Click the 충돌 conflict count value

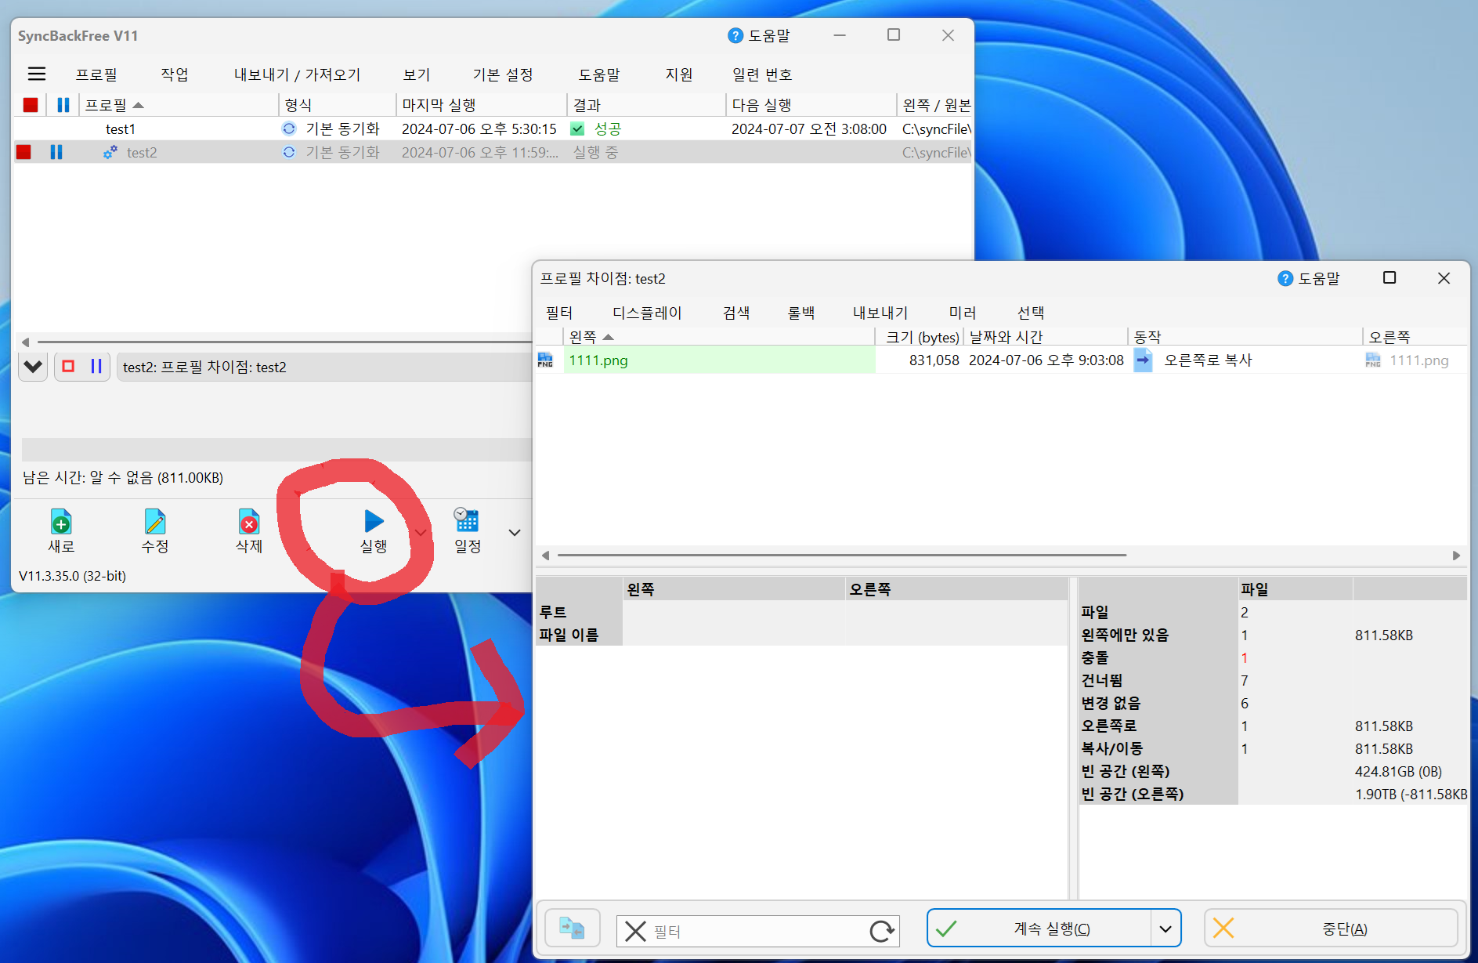[x=1244, y=658]
